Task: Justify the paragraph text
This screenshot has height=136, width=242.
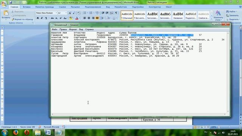Action: [97, 18]
